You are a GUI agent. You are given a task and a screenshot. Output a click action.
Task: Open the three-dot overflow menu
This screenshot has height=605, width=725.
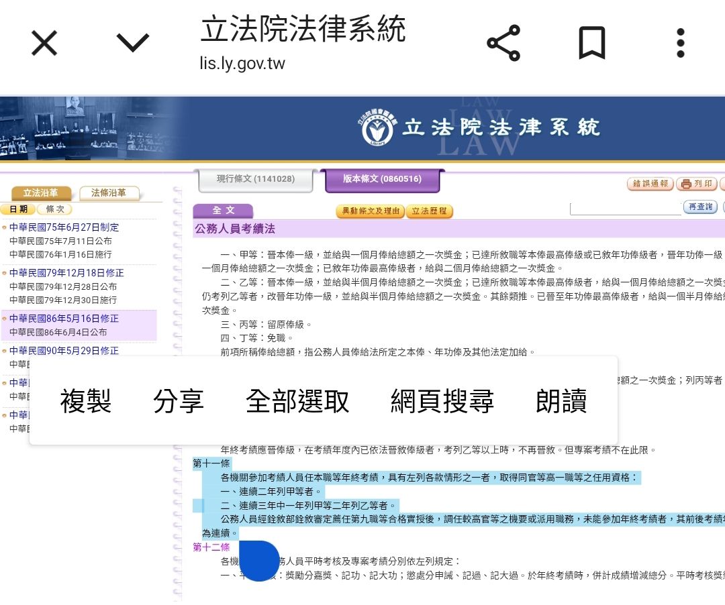680,44
